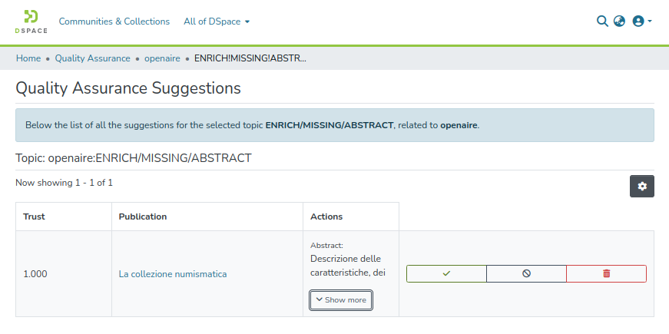
Task: Click the DSpace logo
Action: (31, 21)
